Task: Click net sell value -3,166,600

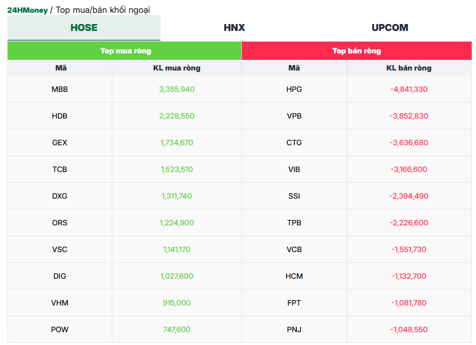Action: click(x=409, y=169)
